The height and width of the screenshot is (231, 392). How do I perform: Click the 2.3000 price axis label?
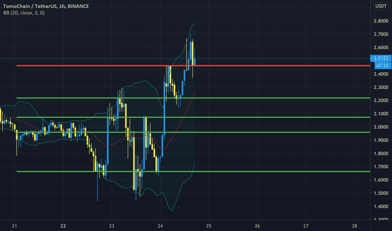[381, 87]
